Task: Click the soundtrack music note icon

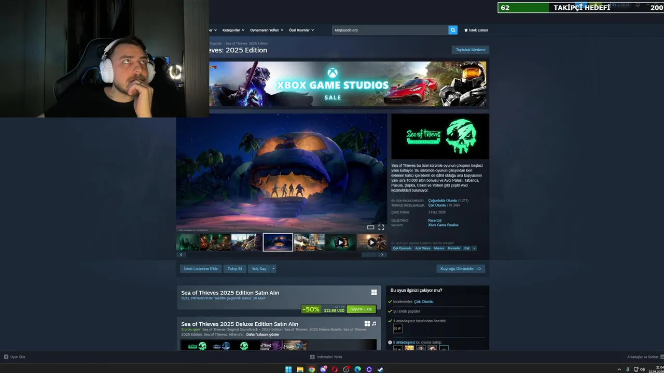Action: (374, 324)
